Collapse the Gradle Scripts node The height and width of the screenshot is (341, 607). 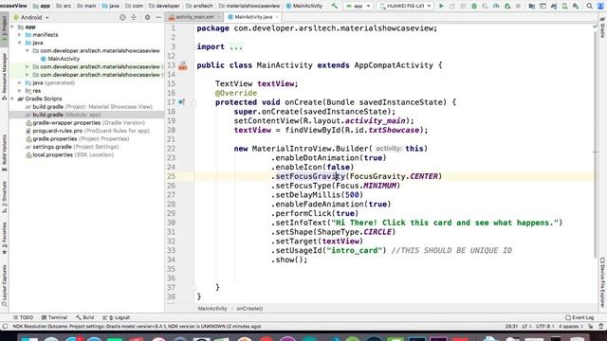point(12,99)
